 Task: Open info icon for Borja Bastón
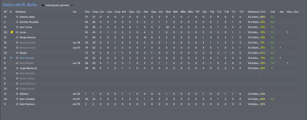tap(17, 63)
